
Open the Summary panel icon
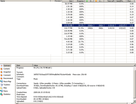(1, 65)
